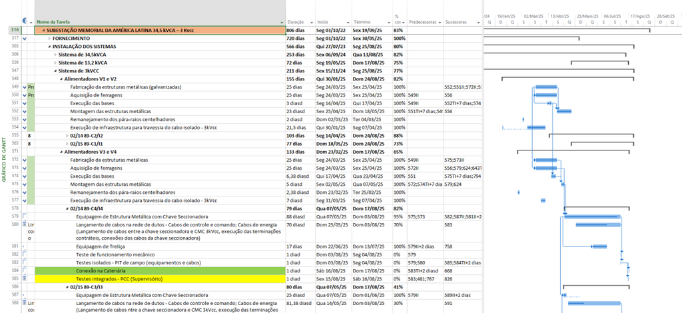Collapse the INSTALAÇÃO DOS SISTEMAS group

(49, 47)
